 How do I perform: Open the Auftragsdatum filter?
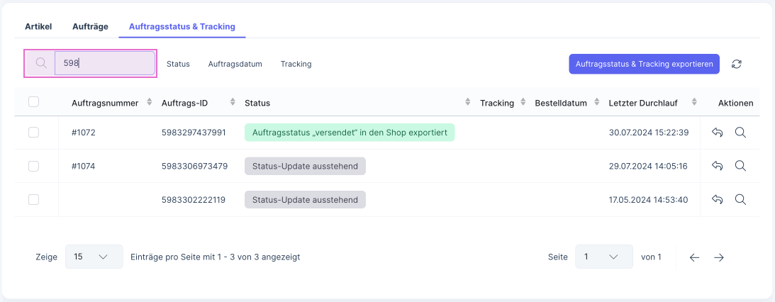point(235,64)
